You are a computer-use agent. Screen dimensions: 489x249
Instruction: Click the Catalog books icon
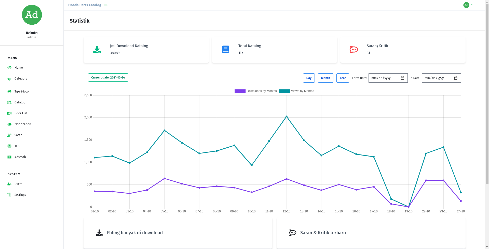pyautogui.click(x=9, y=102)
